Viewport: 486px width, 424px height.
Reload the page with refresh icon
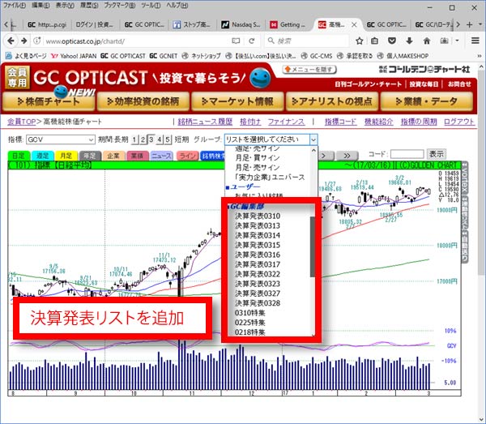[252, 41]
